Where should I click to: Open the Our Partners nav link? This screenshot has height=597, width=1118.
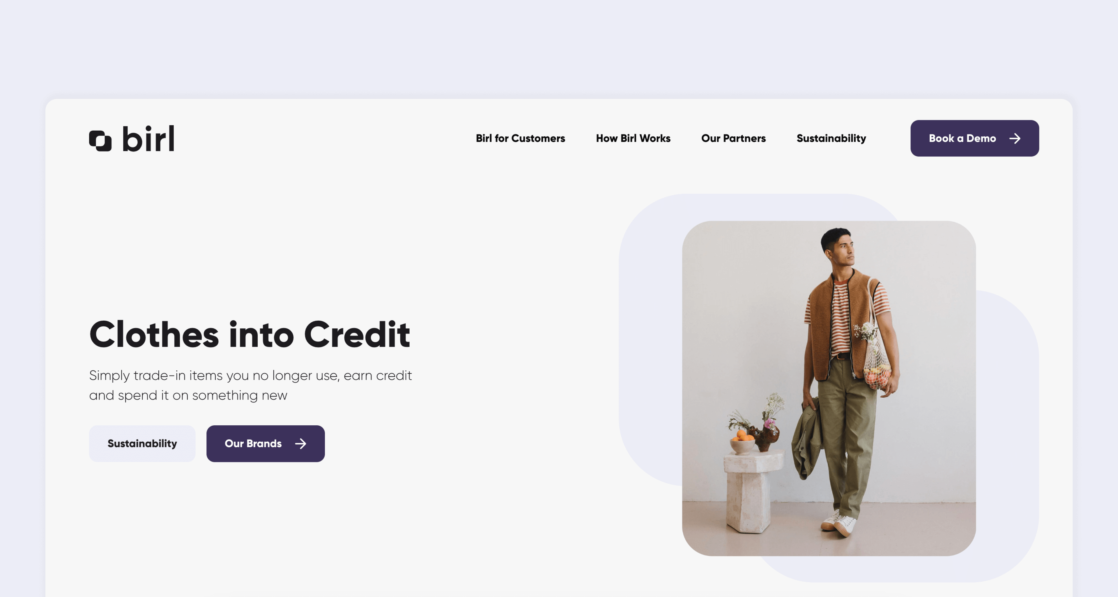[x=733, y=138]
